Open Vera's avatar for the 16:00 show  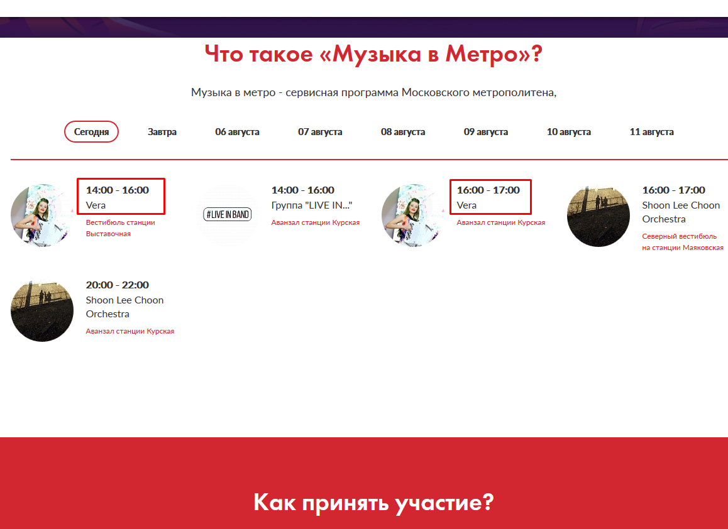pos(413,215)
